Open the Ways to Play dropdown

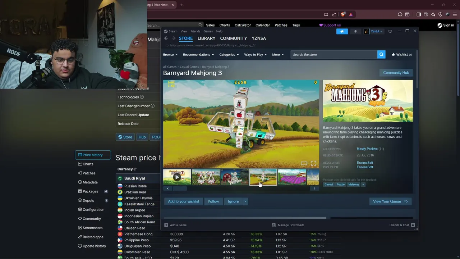[256, 54]
